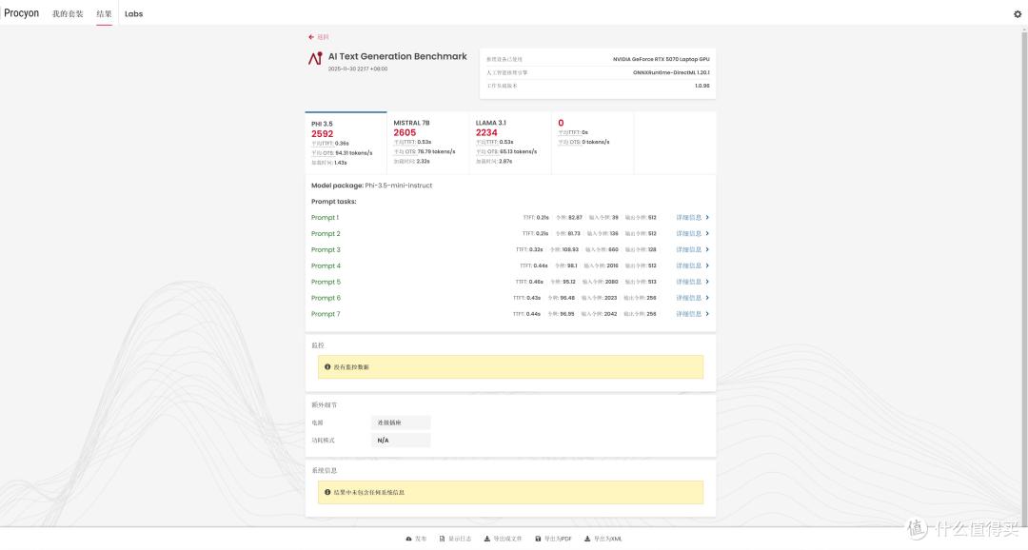
Task: Expand Prompt 5 details chevron
Action: point(707,282)
